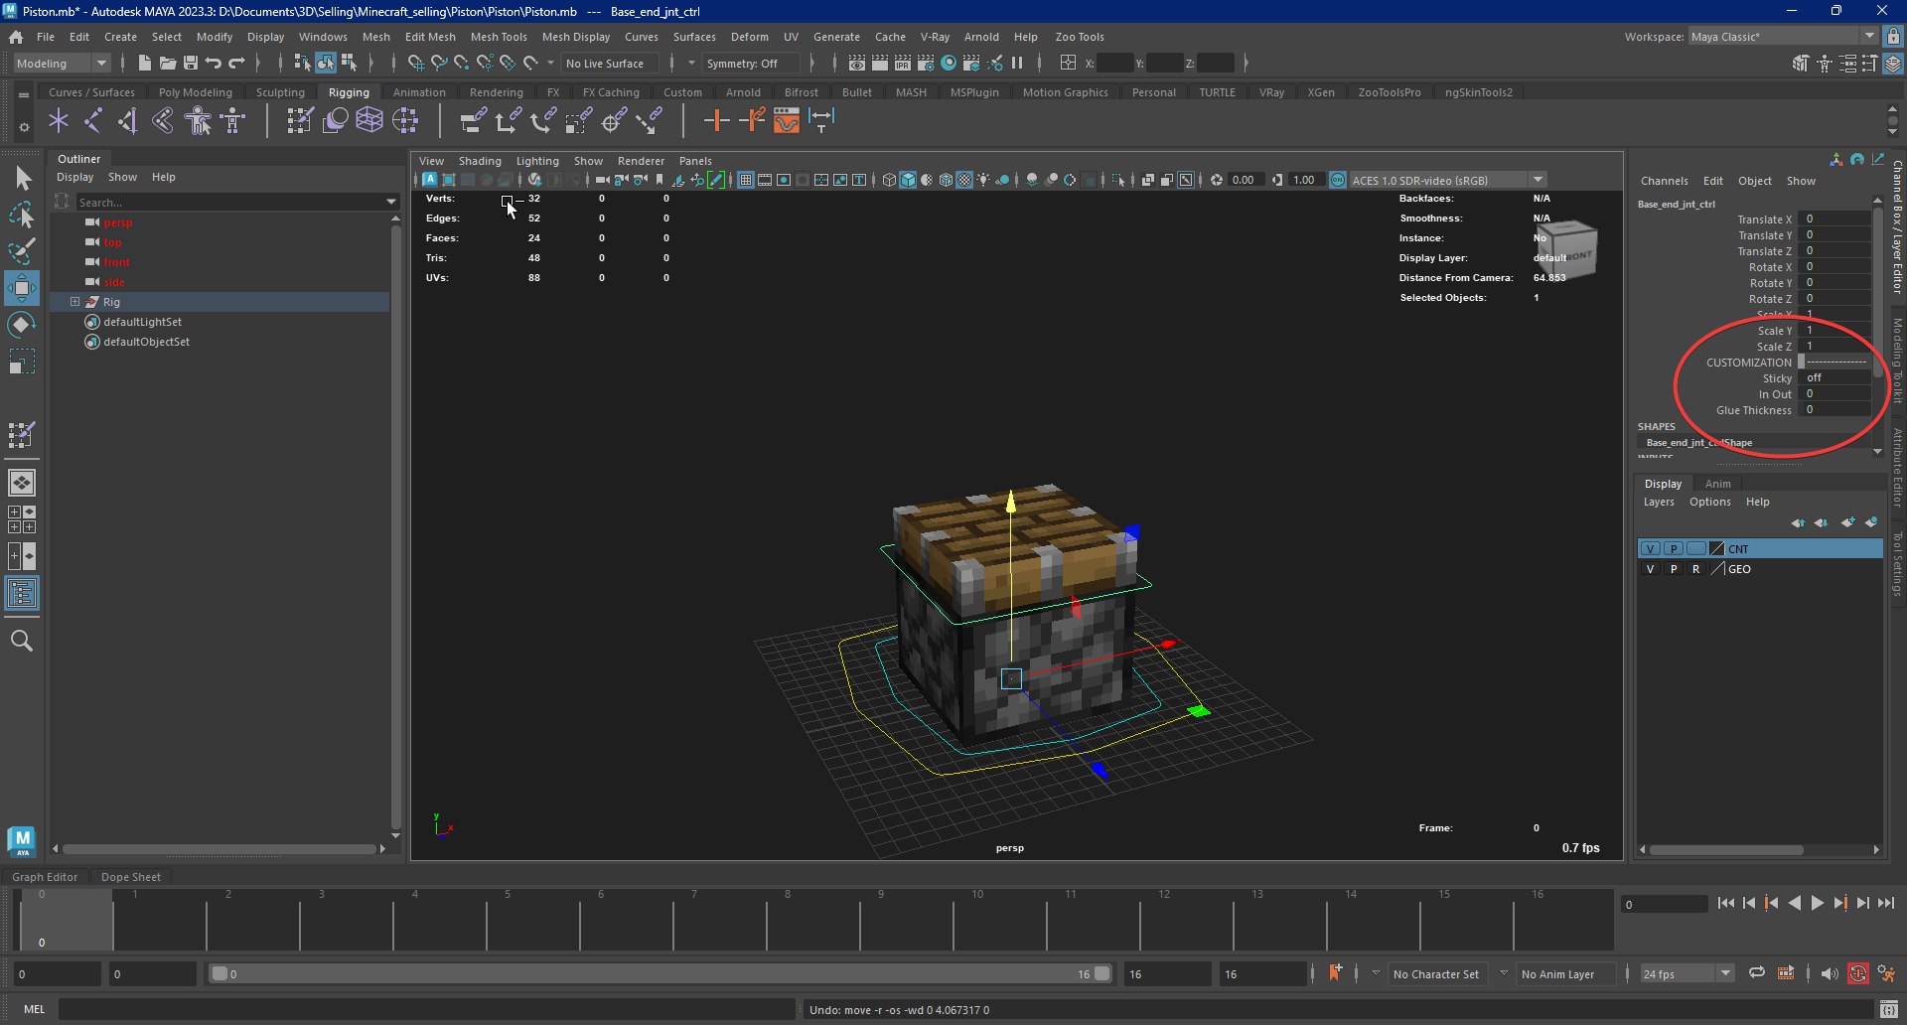Click the Save Scene disk icon

[x=191, y=63]
